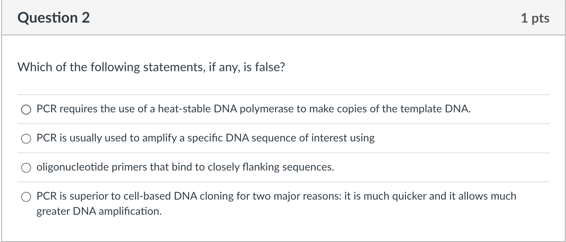This screenshot has height=242, width=566.
Task: Click the 1 pts label
Action: pos(535,18)
